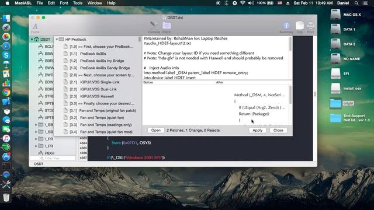
Task: Expand the second \_SB tree folder
Action: pyautogui.click(x=36, y=132)
